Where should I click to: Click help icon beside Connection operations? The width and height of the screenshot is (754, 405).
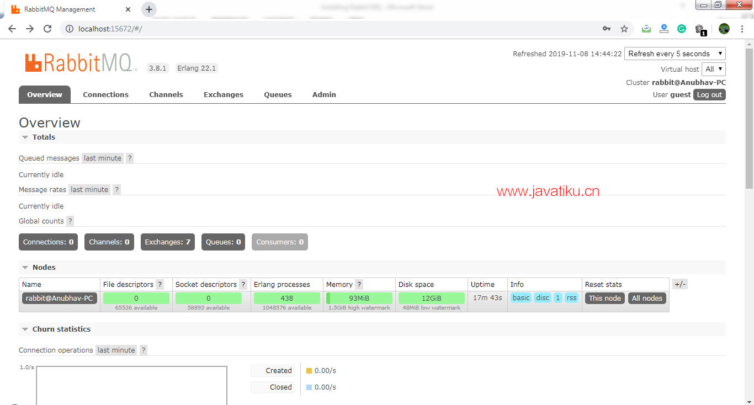144,350
